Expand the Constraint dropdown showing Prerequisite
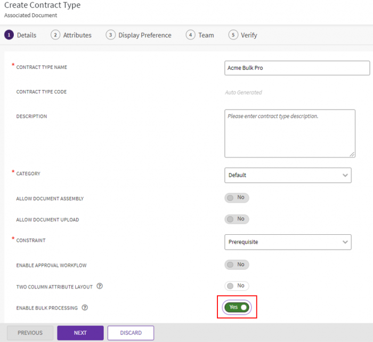Viewport: 373px width, 342px height. pos(288,242)
